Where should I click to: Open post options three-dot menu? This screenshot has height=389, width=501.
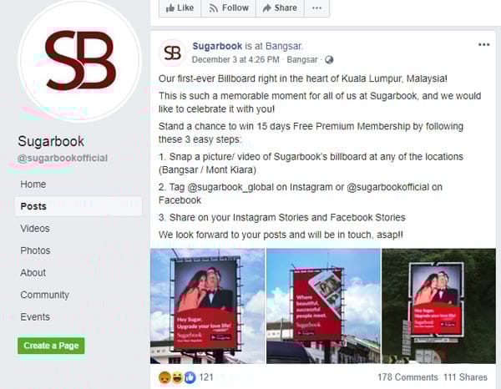click(x=483, y=45)
